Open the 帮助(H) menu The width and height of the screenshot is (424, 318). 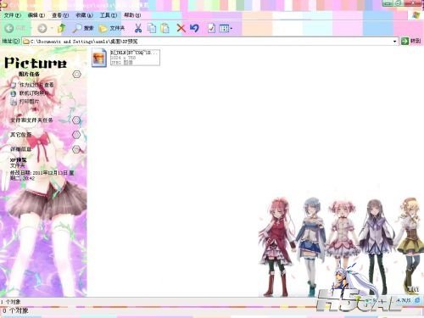(x=132, y=15)
